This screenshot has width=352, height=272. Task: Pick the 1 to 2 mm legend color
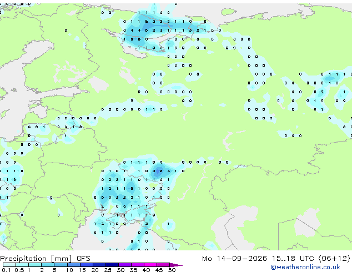pos(35,265)
